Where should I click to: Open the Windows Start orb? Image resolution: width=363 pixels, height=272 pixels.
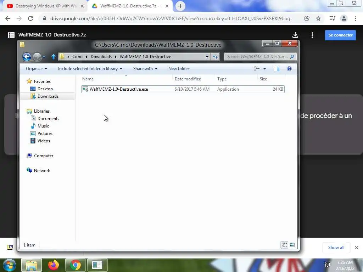pyautogui.click(x=9, y=265)
